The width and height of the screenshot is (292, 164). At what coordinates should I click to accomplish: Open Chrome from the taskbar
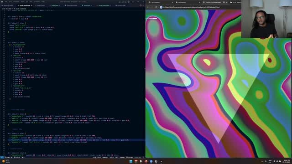151,161
